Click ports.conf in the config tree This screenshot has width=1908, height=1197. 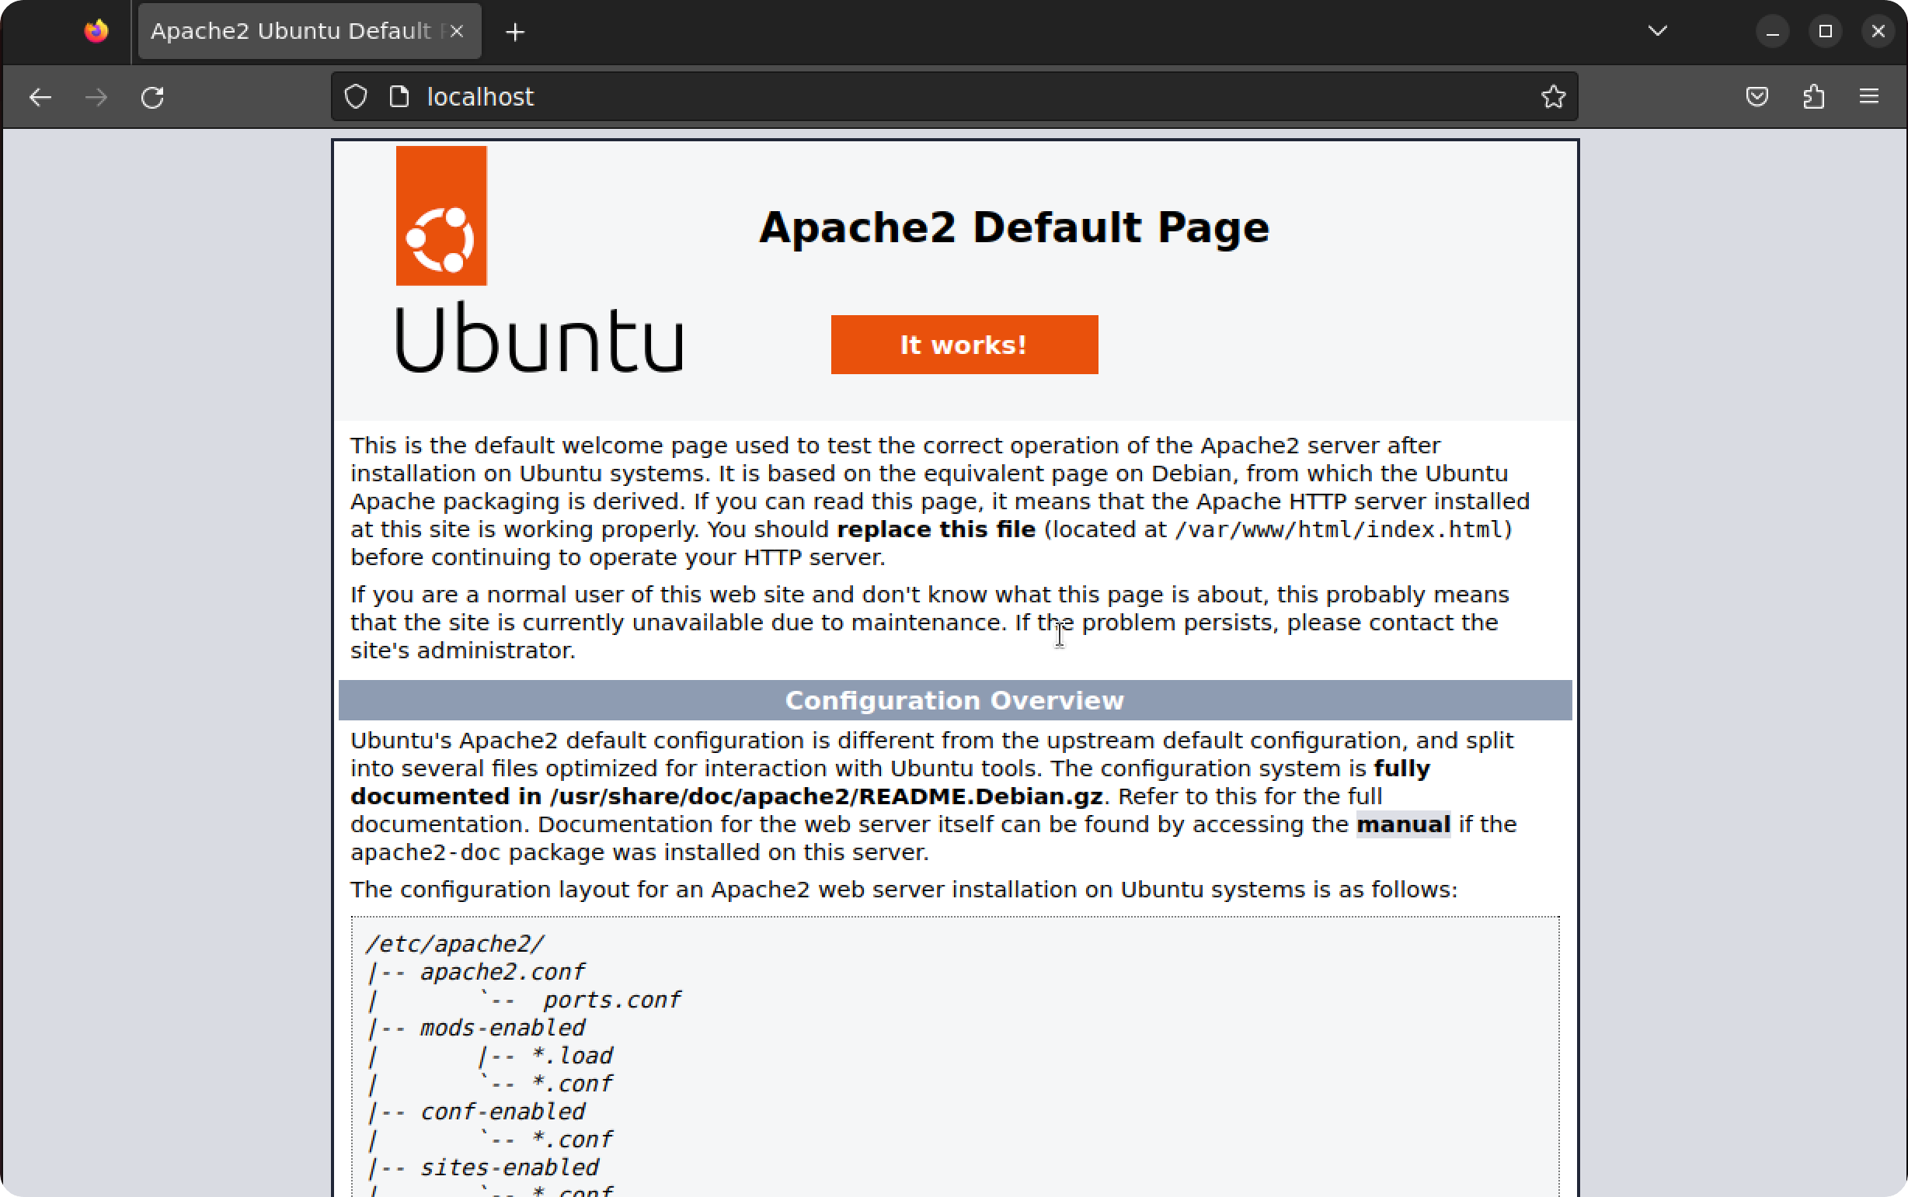pos(611,999)
